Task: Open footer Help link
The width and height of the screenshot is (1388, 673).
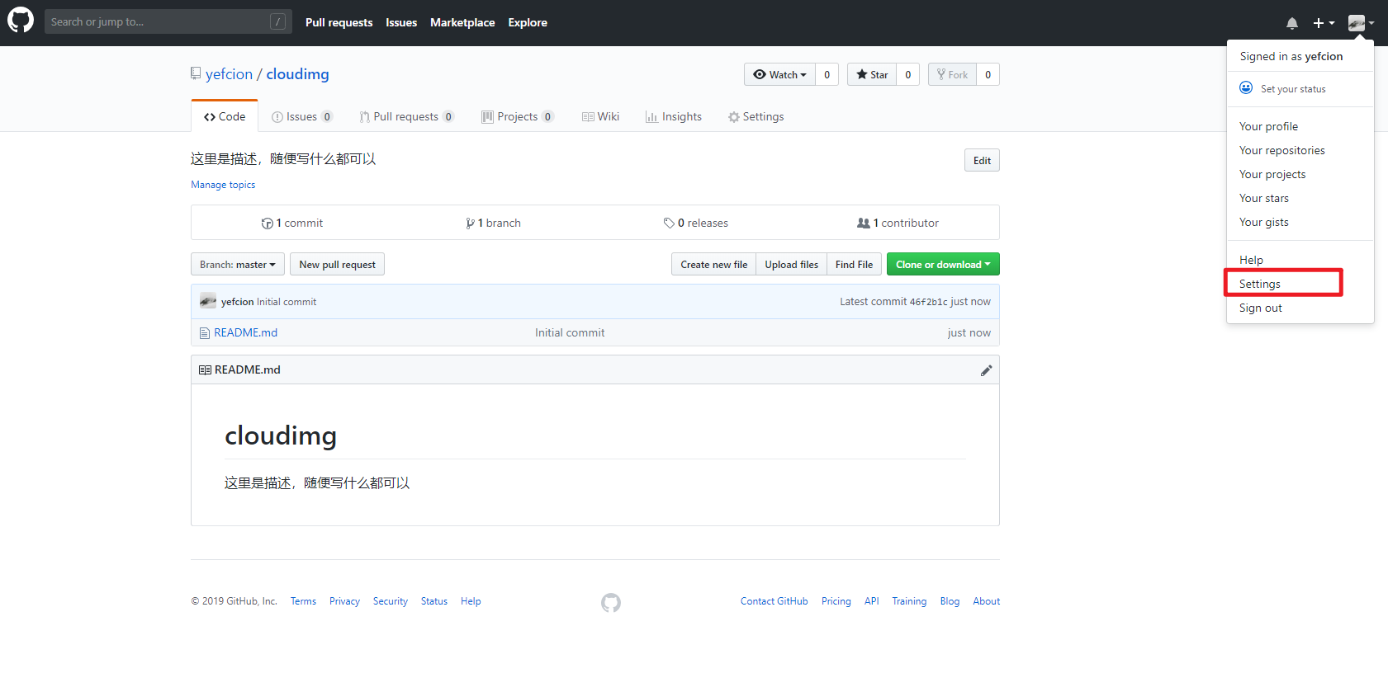Action: (471, 601)
